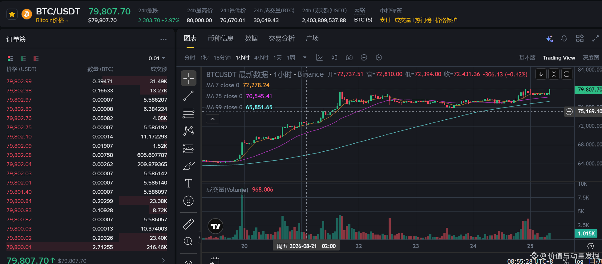
Task: Show both buy and sell orders view
Action: [x=10, y=58]
